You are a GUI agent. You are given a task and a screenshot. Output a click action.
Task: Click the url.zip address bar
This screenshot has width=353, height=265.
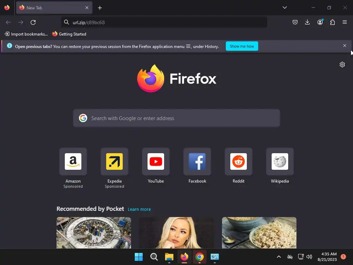coord(164,22)
